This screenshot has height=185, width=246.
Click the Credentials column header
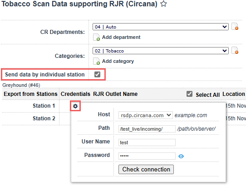75,94
